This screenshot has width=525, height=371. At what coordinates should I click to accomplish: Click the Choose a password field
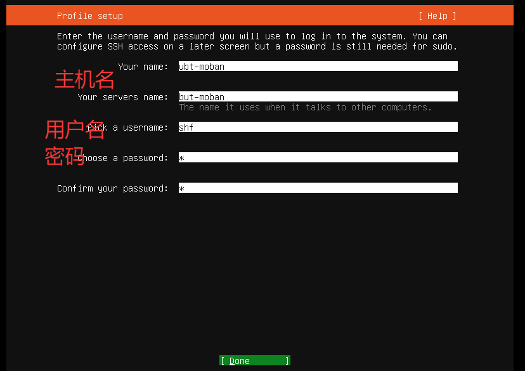pos(318,158)
